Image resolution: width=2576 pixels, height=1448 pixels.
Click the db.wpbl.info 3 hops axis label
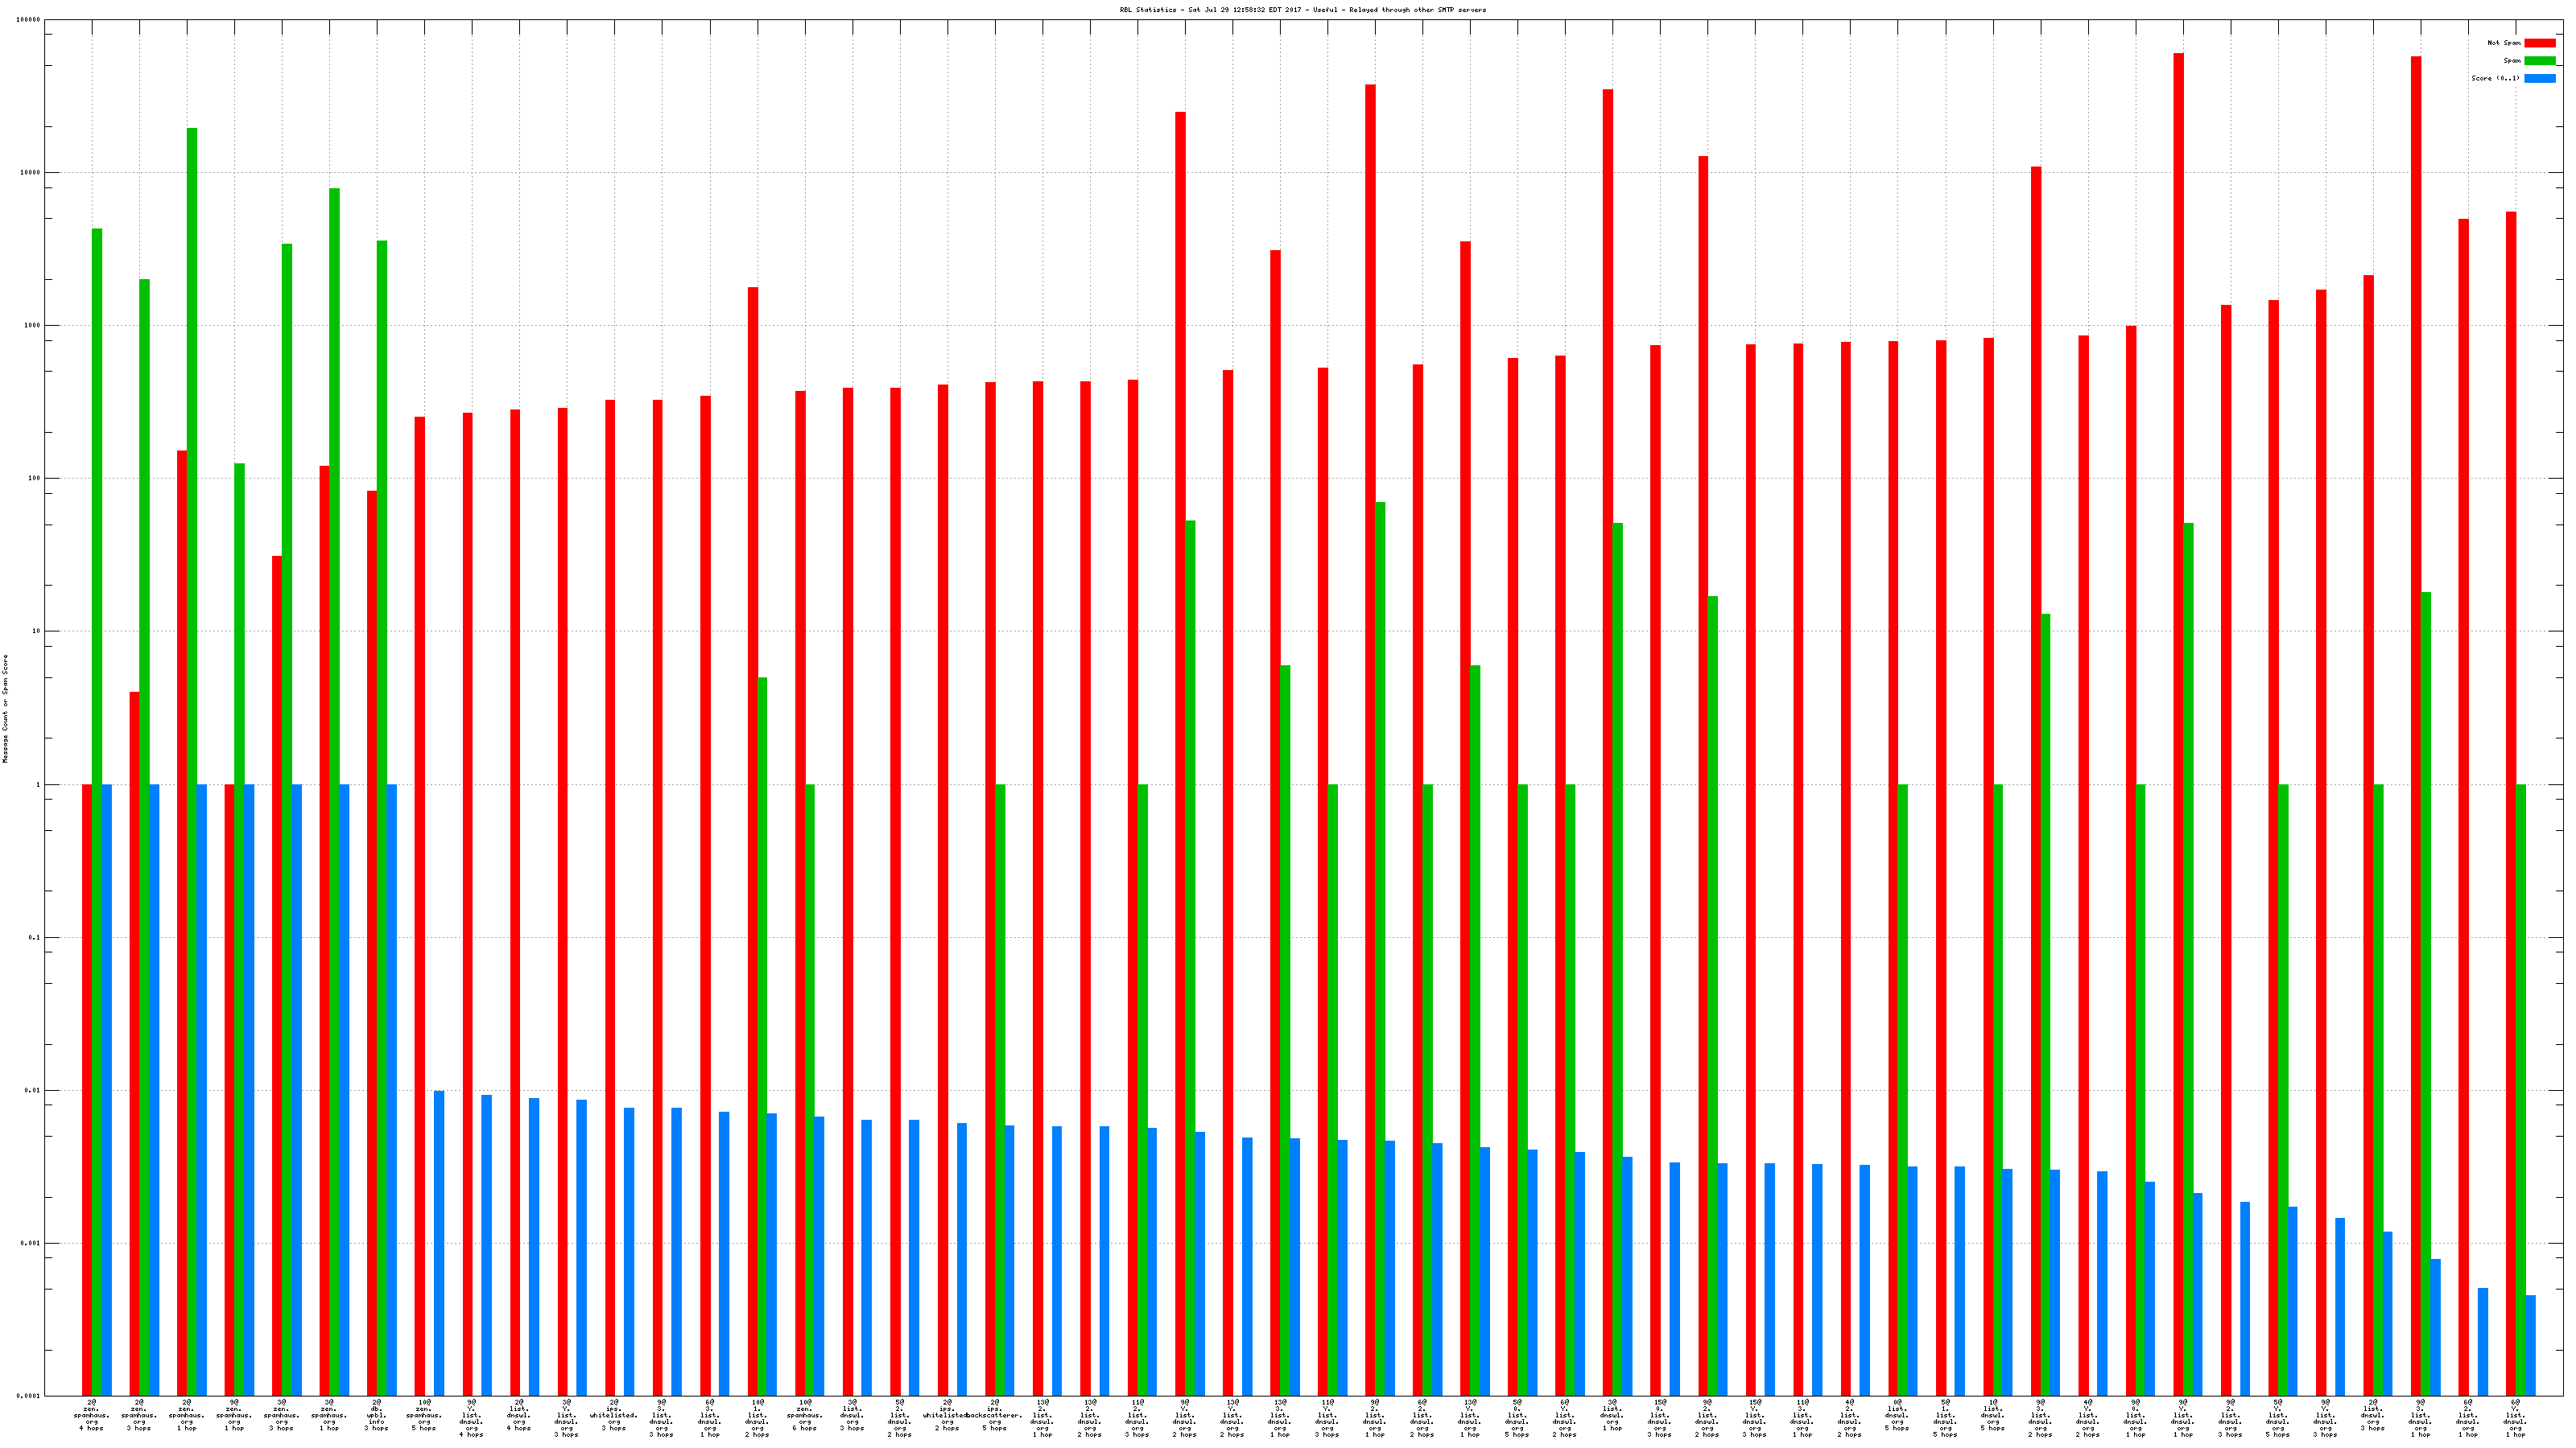coord(377,1415)
